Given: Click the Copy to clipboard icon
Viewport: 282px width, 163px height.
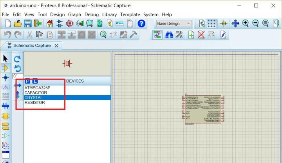Looking at the screenshot, I should click(40, 34).
